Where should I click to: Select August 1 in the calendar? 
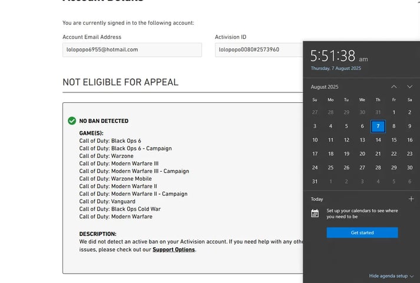pyautogui.click(x=394, y=112)
